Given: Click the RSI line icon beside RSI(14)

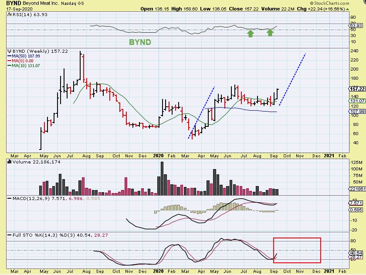Looking at the screenshot, I should [9, 14].
